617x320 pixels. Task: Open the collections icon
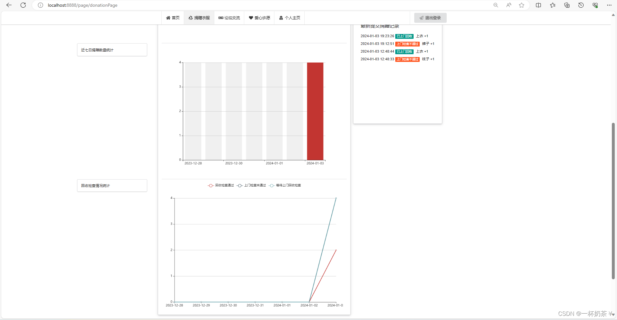point(567,5)
